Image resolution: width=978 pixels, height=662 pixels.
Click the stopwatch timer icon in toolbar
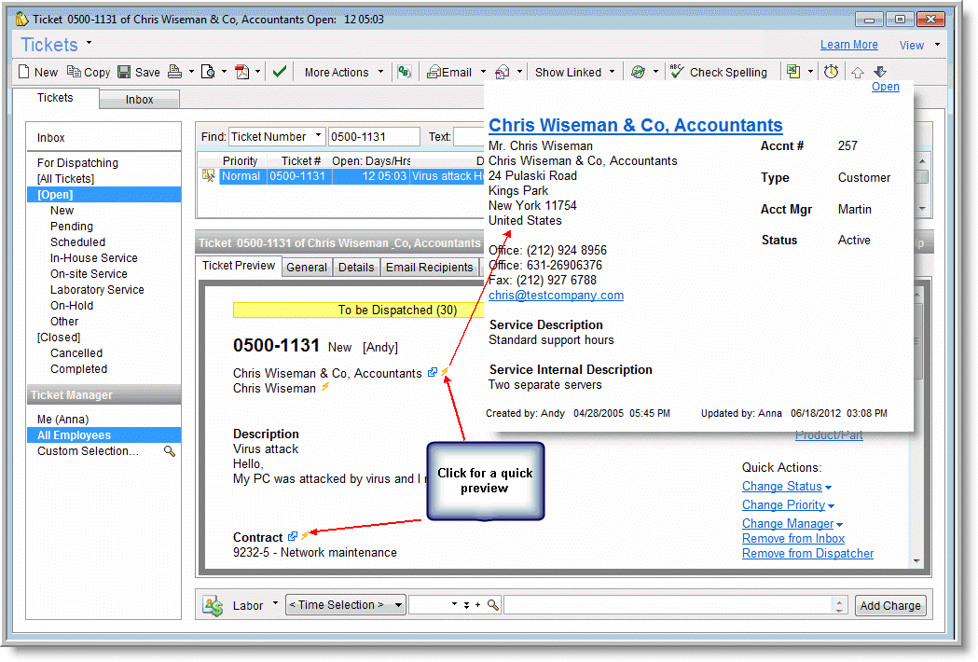[x=831, y=72]
